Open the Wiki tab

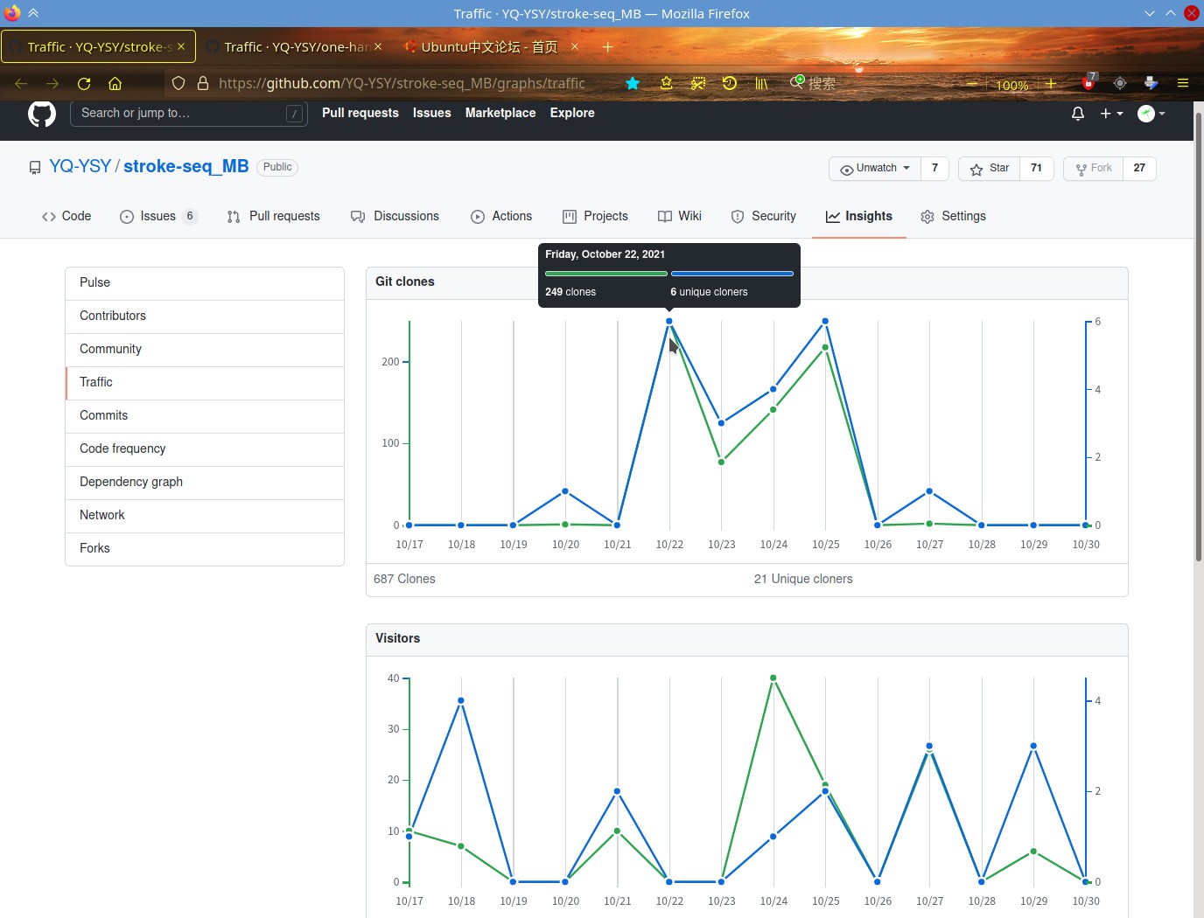coord(680,216)
